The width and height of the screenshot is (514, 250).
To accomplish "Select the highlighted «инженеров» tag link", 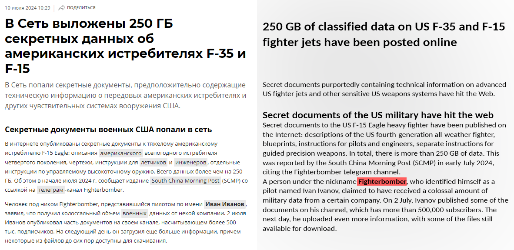I will pyautogui.click(x=191, y=162).
